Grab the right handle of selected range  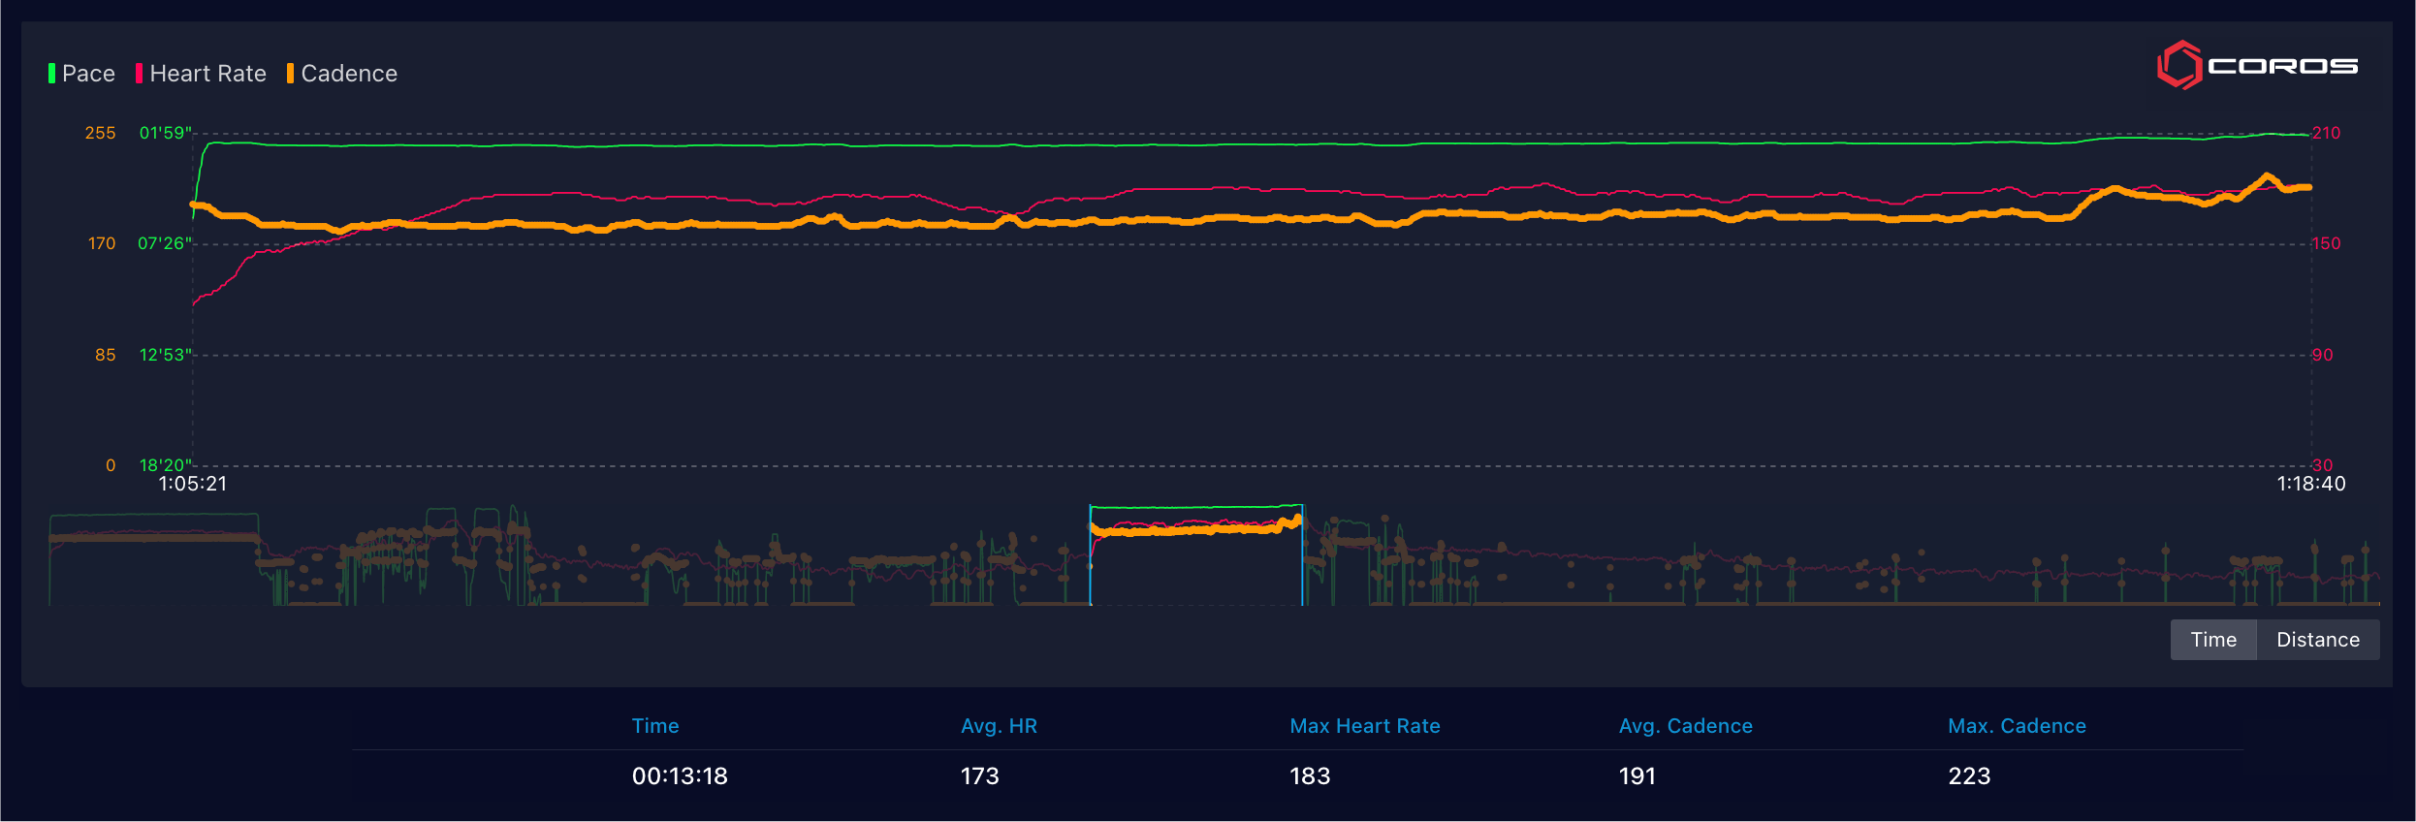click(1302, 555)
